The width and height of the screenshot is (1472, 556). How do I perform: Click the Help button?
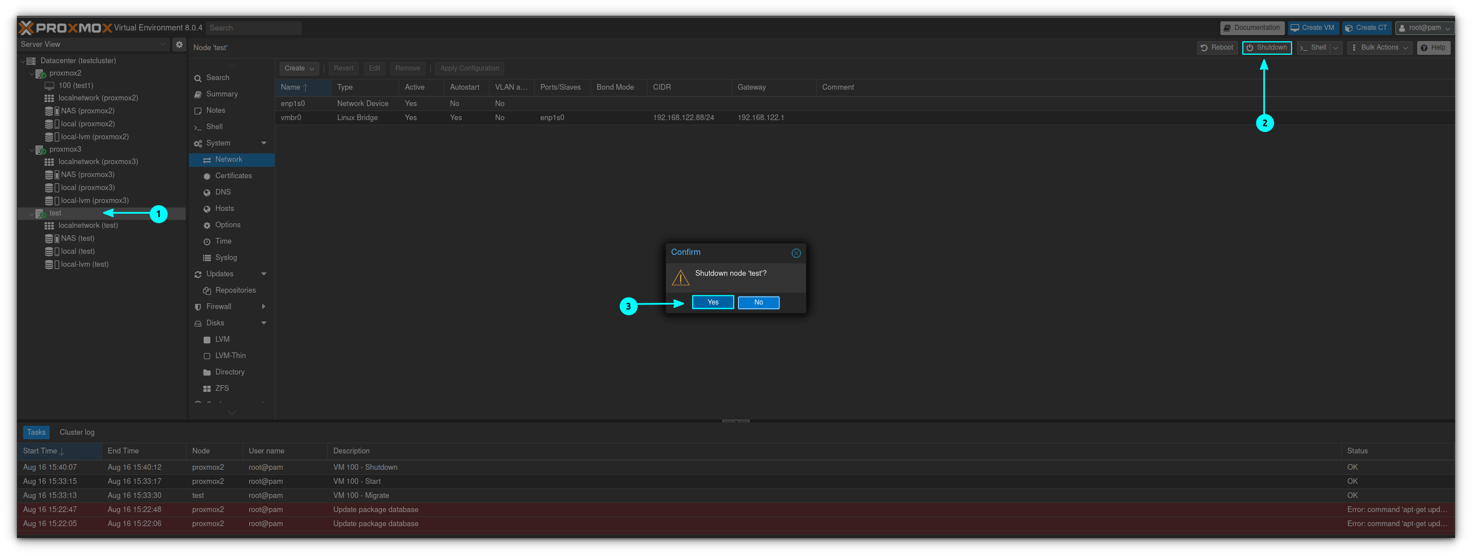click(x=1433, y=48)
